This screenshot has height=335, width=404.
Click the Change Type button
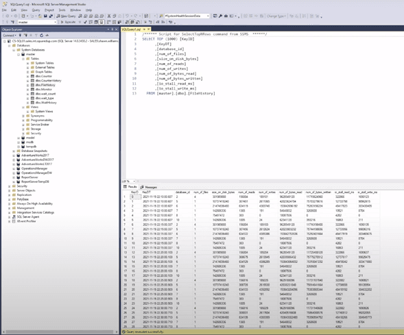click(x=276, y=16)
